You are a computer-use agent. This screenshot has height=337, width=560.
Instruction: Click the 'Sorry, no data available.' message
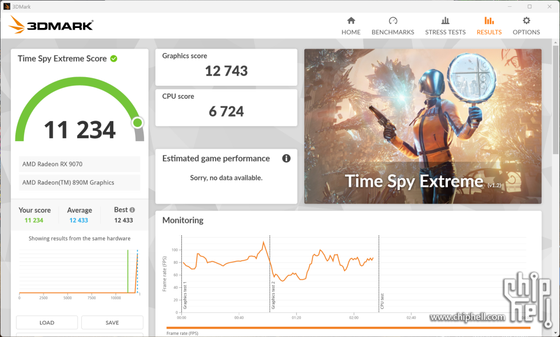tap(226, 178)
